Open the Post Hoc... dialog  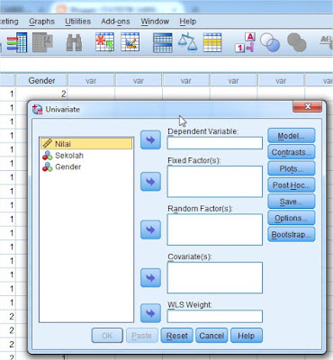pos(292,185)
